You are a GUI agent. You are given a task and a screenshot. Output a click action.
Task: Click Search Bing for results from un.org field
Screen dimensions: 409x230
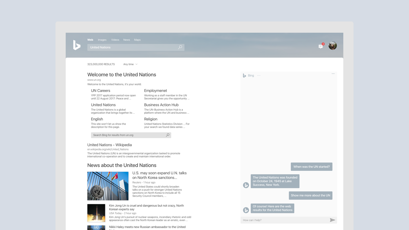(x=131, y=135)
